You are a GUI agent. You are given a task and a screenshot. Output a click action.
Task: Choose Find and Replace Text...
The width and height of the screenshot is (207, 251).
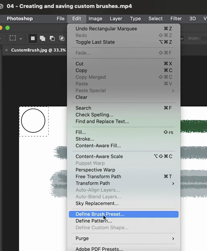point(124,122)
